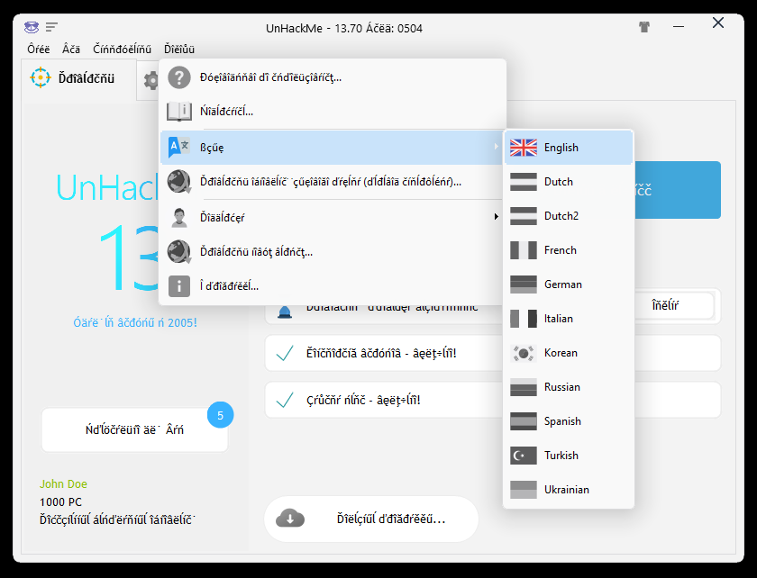Click the t-shirt skin icon
This screenshot has width=757, height=578.
pos(644,27)
